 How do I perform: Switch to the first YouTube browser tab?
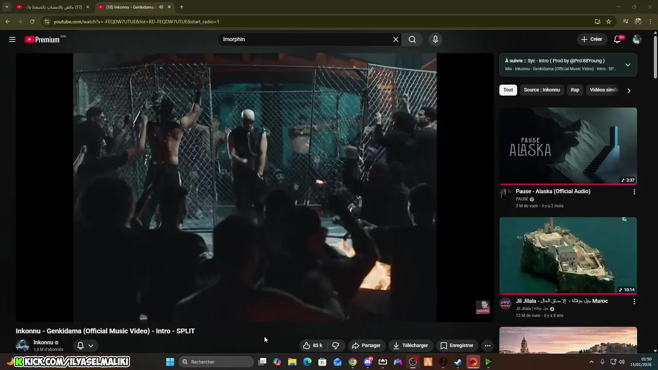point(53,7)
